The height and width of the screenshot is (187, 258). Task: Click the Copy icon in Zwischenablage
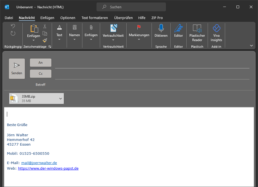click(x=45, y=33)
